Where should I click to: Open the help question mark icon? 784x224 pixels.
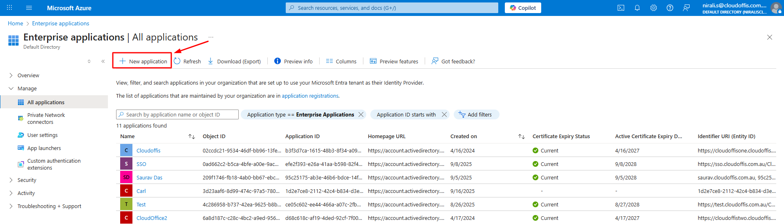pos(670,8)
